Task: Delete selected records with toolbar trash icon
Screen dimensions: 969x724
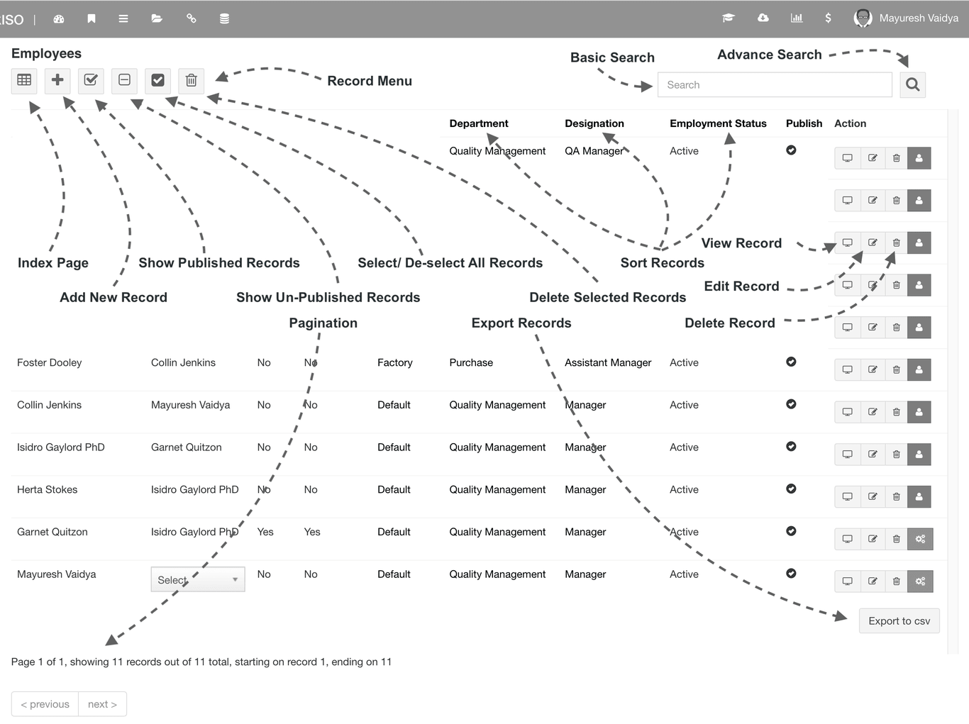Action: [x=191, y=80]
